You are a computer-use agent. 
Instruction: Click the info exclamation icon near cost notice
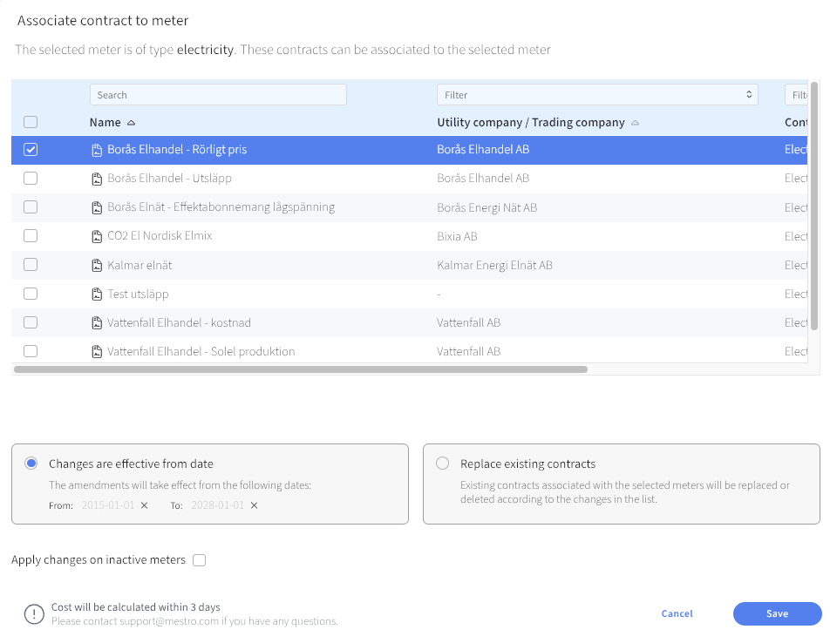pyautogui.click(x=34, y=614)
